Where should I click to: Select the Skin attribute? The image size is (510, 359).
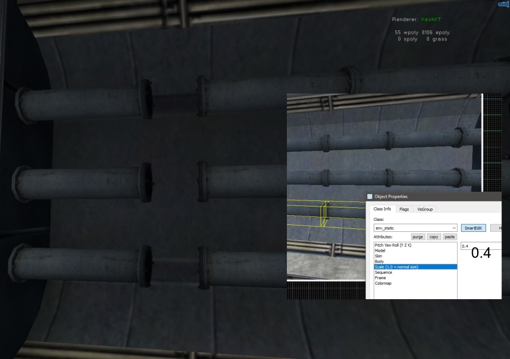click(x=415, y=256)
